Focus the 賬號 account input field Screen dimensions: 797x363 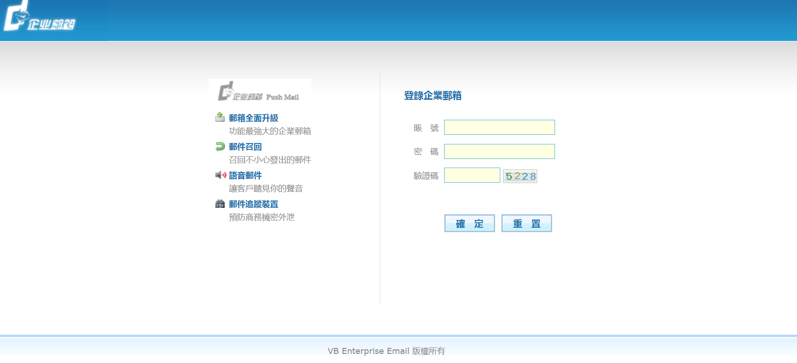click(x=499, y=127)
